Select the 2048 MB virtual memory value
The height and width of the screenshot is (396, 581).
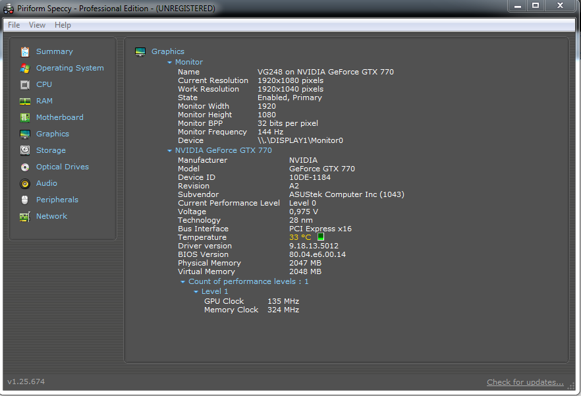pyautogui.click(x=305, y=271)
